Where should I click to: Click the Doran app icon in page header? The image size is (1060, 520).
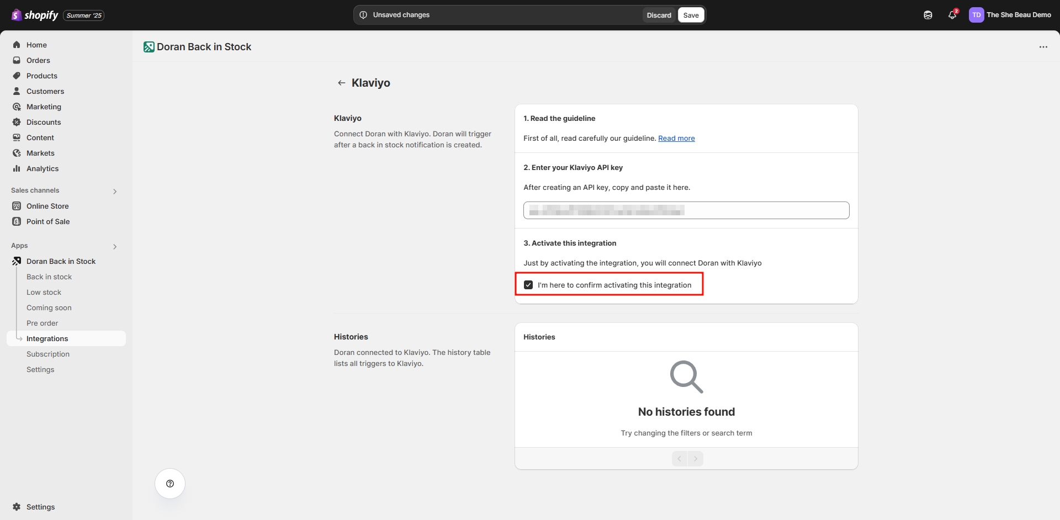coord(149,47)
